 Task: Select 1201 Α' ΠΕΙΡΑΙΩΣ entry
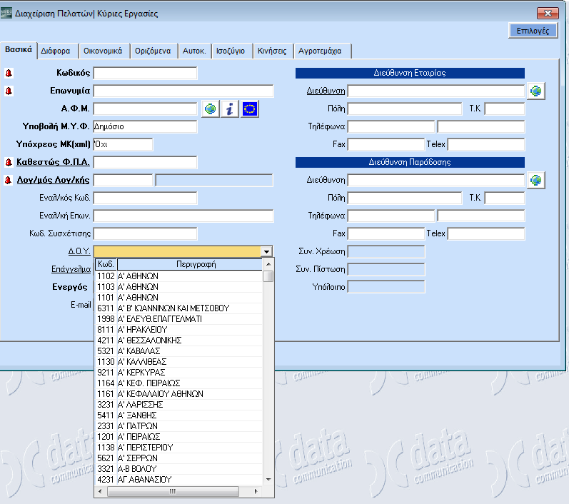pyautogui.click(x=178, y=436)
